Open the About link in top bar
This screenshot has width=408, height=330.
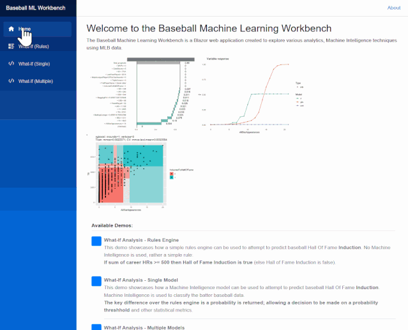click(394, 8)
